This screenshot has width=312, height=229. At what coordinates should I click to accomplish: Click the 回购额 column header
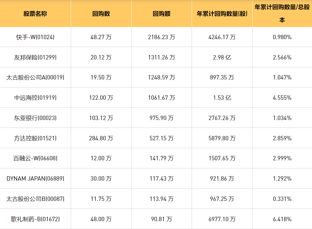click(162, 14)
